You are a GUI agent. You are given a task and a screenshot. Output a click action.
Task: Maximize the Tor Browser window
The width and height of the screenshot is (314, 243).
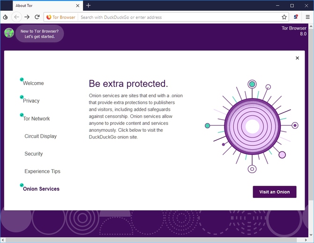[292, 6]
